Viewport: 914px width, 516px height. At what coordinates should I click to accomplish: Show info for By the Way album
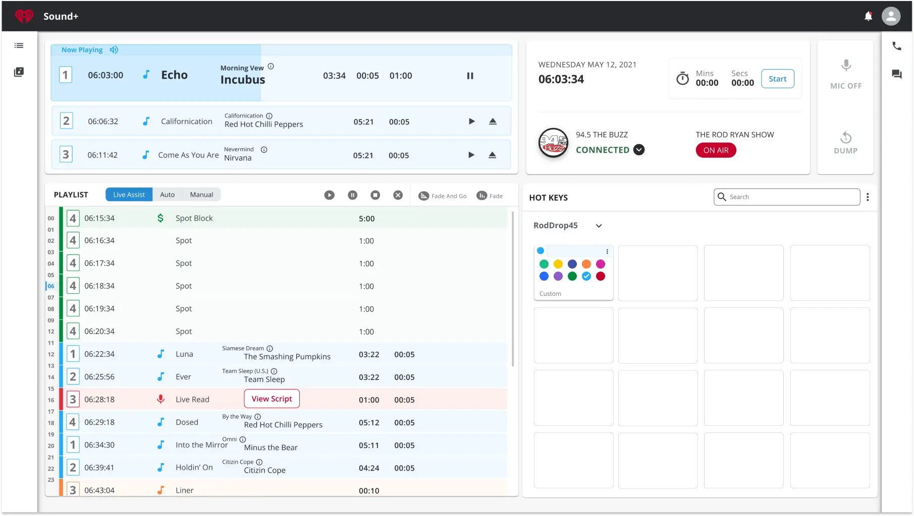tap(257, 417)
